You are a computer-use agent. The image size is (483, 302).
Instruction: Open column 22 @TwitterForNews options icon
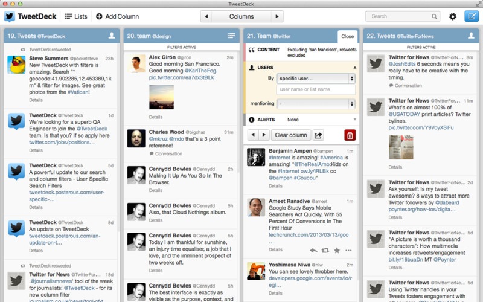[x=471, y=36]
